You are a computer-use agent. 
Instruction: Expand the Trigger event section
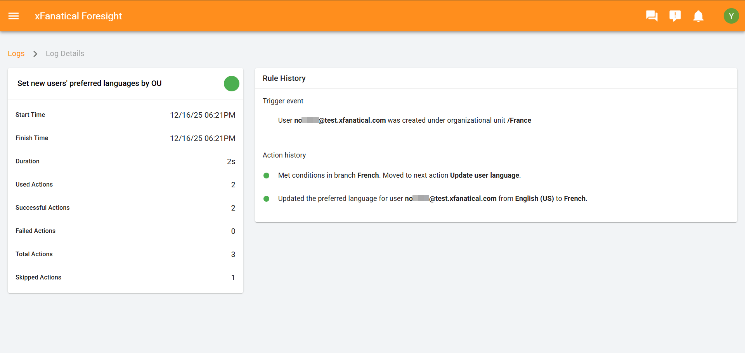pos(283,101)
